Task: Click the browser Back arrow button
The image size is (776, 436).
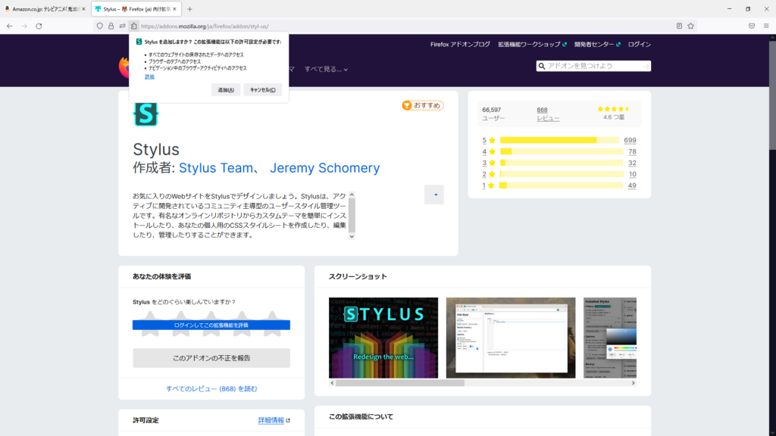Action: tap(9, 26)
